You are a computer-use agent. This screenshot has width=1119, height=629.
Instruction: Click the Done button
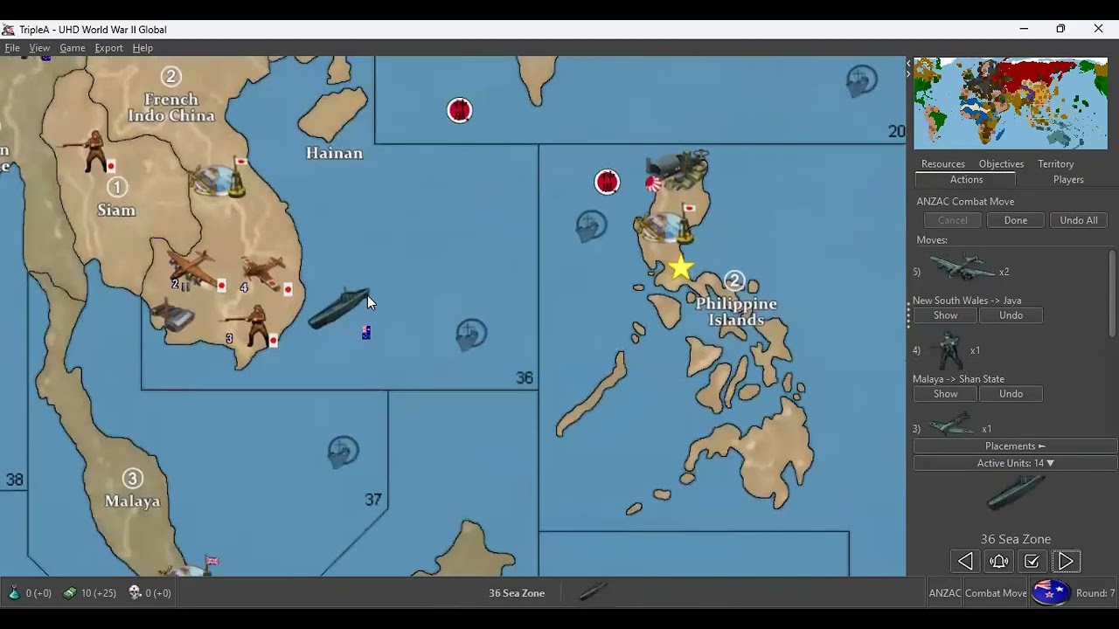click(x=1016, y=220)
